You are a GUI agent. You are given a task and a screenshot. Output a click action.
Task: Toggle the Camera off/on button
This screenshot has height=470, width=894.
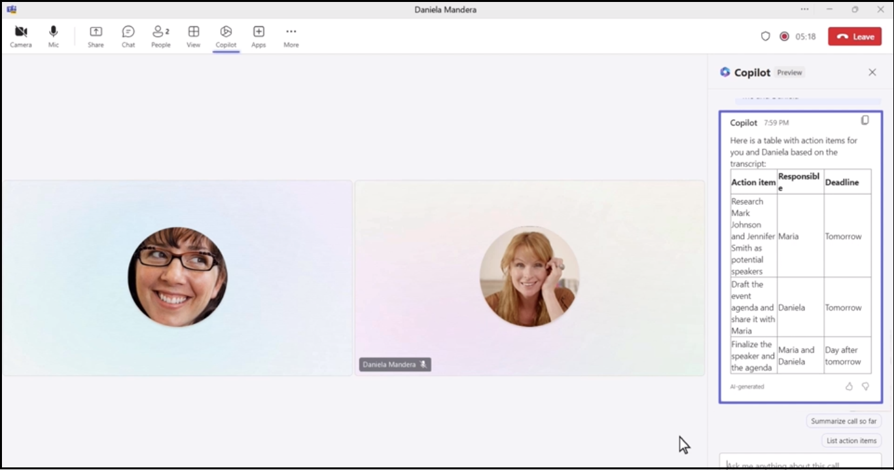point(21,36)
